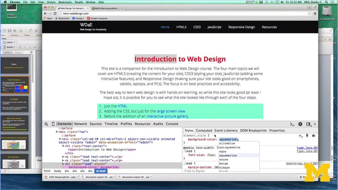Toggle device mode with the phone icon

coord(53,124)
